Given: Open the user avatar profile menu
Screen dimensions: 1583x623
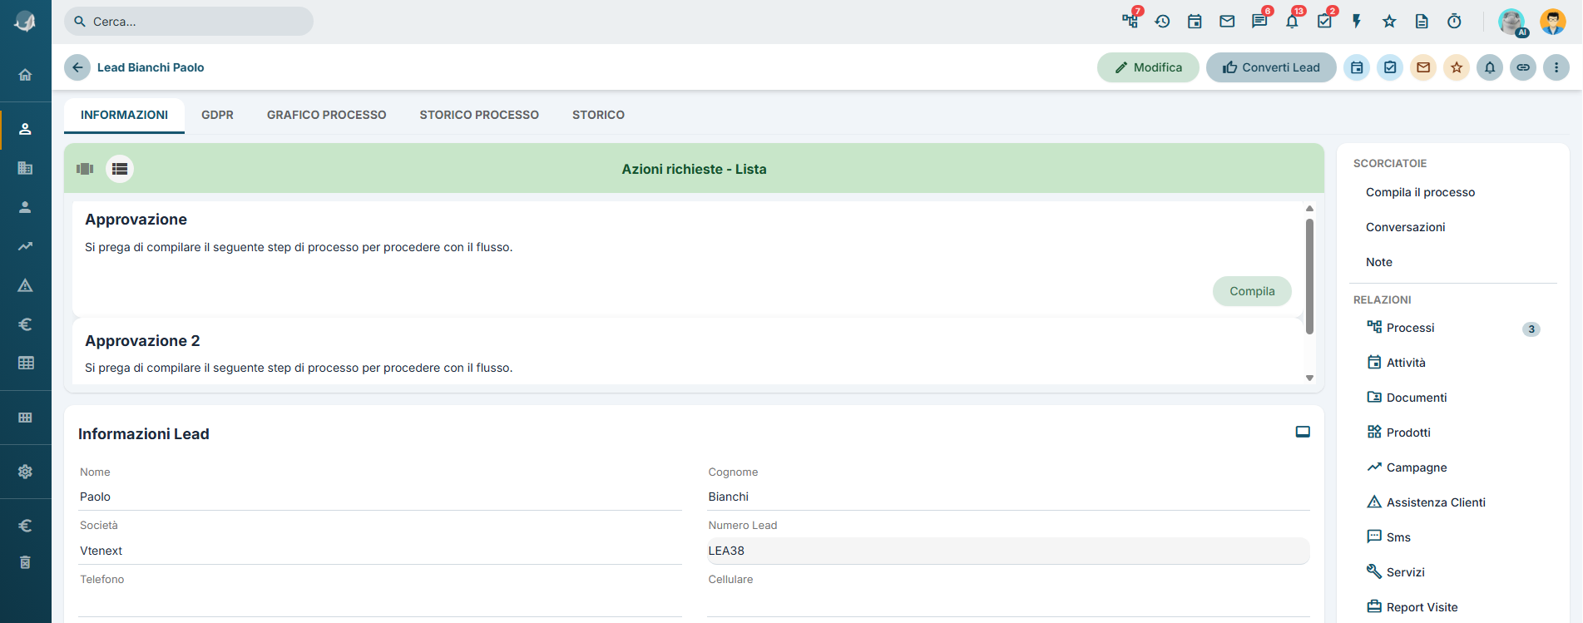Looking at the screenshot, I should point(1553,22).
